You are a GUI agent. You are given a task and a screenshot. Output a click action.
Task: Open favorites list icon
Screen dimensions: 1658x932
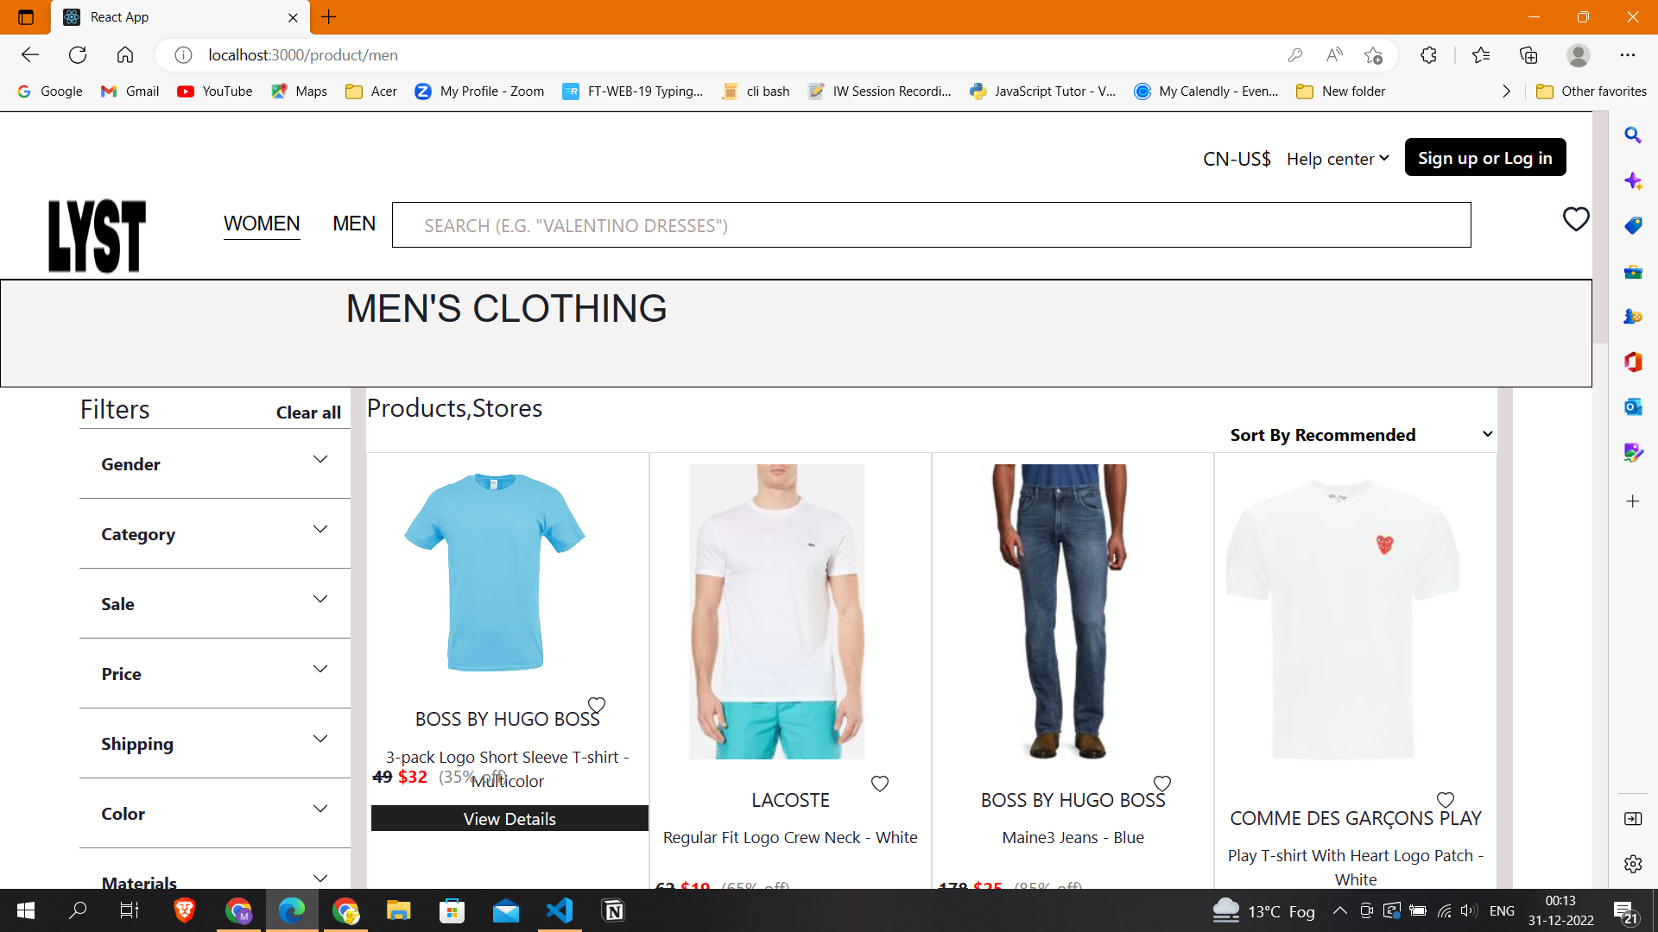click(x=1481, y=55)
